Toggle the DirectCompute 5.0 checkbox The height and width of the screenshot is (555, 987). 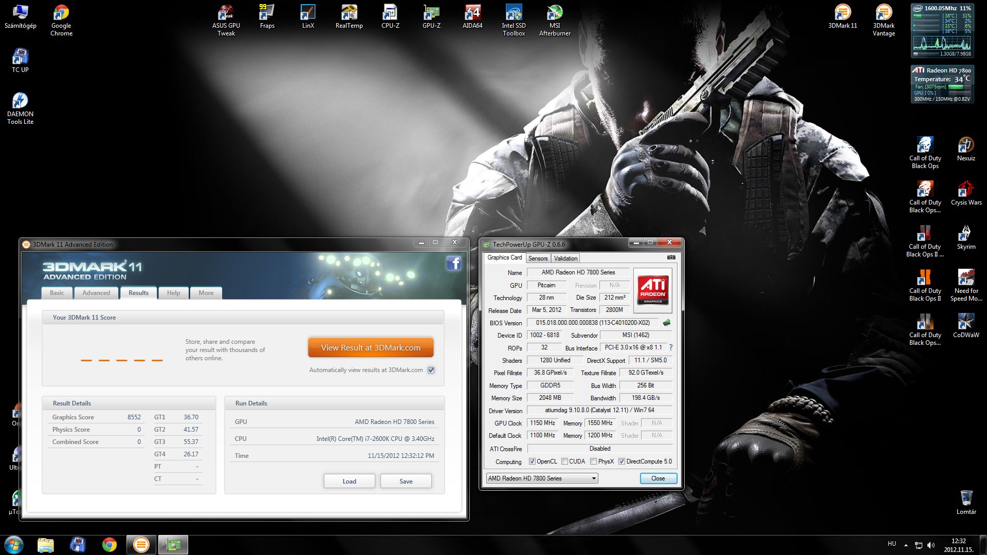point(622,461)
